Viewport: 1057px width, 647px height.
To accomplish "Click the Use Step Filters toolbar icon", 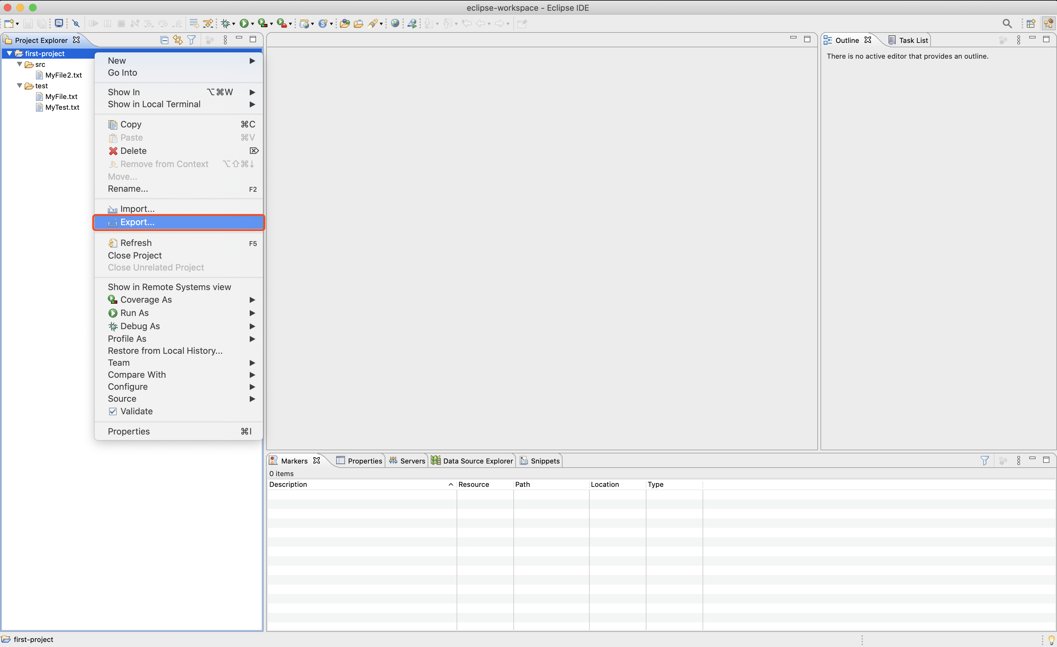I will [x=207, y=24].
